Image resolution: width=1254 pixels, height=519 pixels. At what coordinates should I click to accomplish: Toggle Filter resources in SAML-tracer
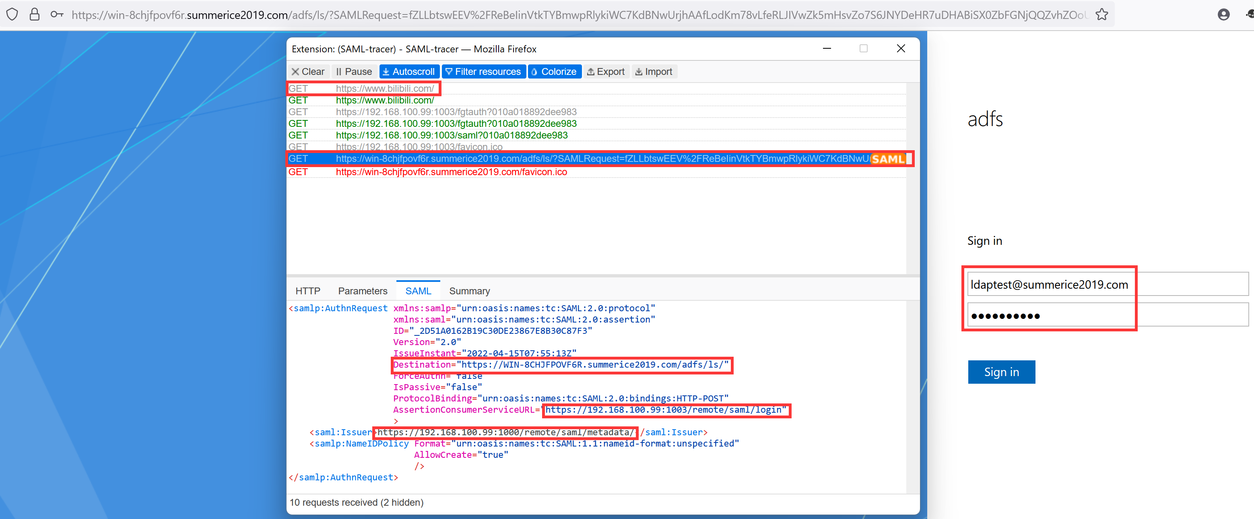coord(483,72)
